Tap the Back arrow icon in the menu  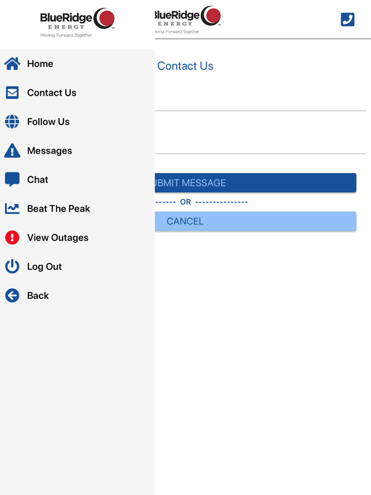point(12,295)
